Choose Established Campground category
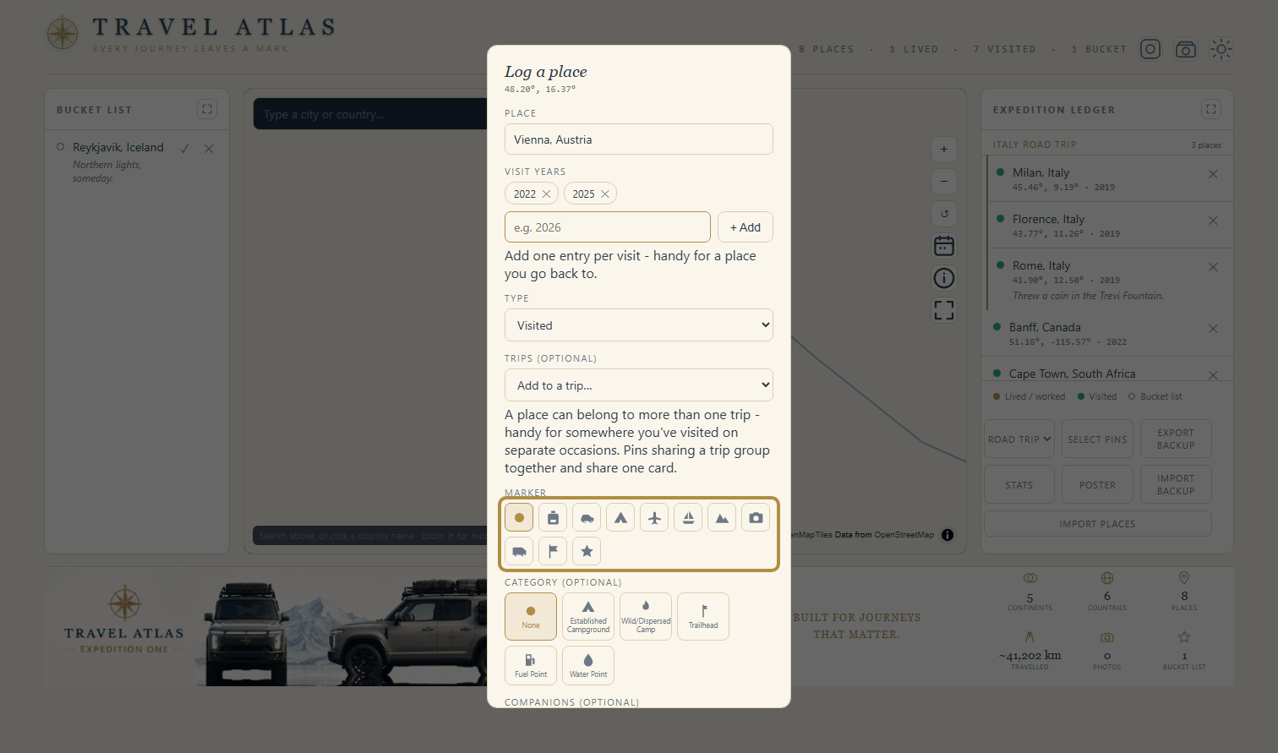The image size is (1278, 753). point(588,616)
